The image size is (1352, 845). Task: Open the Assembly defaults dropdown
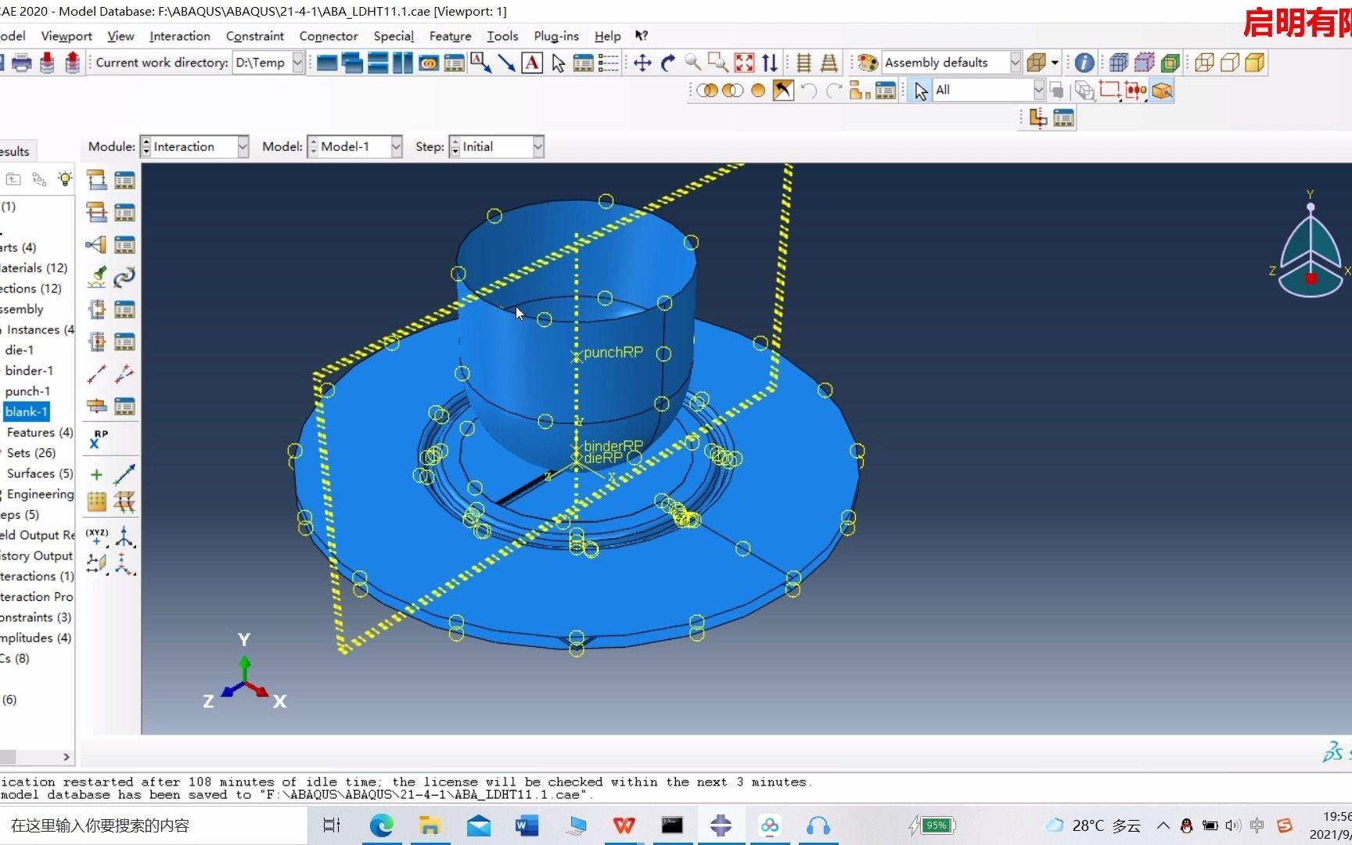1015,62
